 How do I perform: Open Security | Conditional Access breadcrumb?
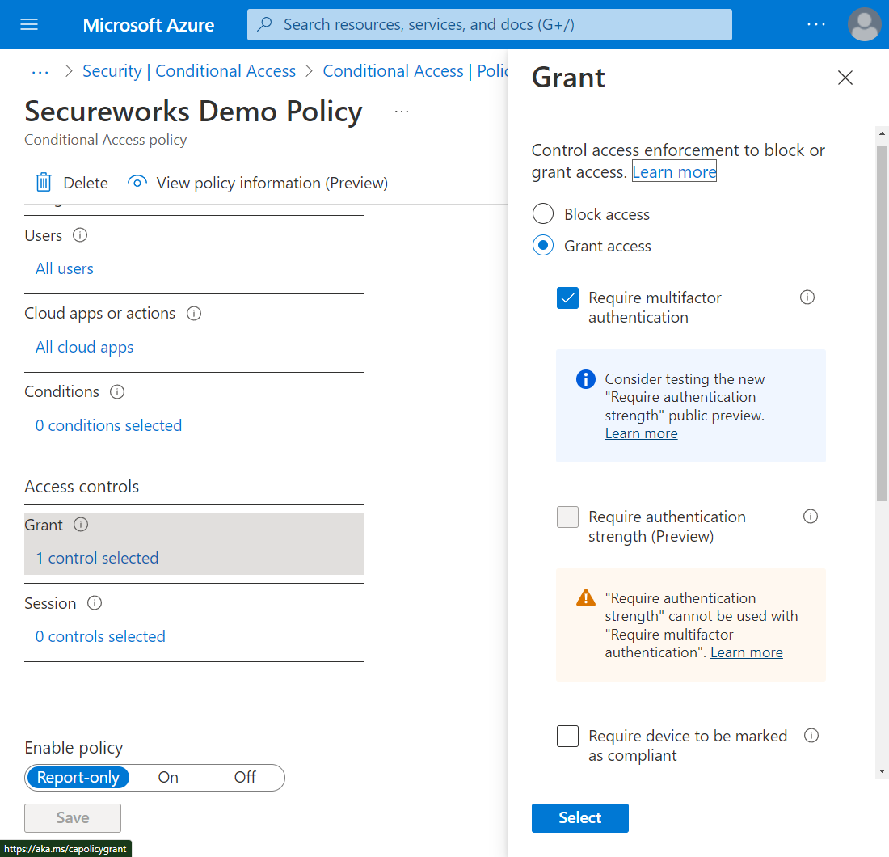click(189, 71)
